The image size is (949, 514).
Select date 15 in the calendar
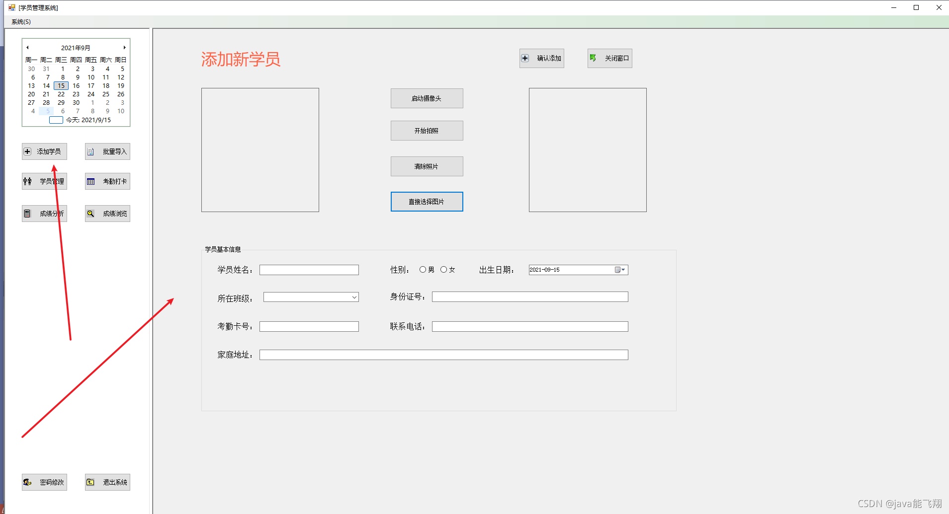(61, 86)
